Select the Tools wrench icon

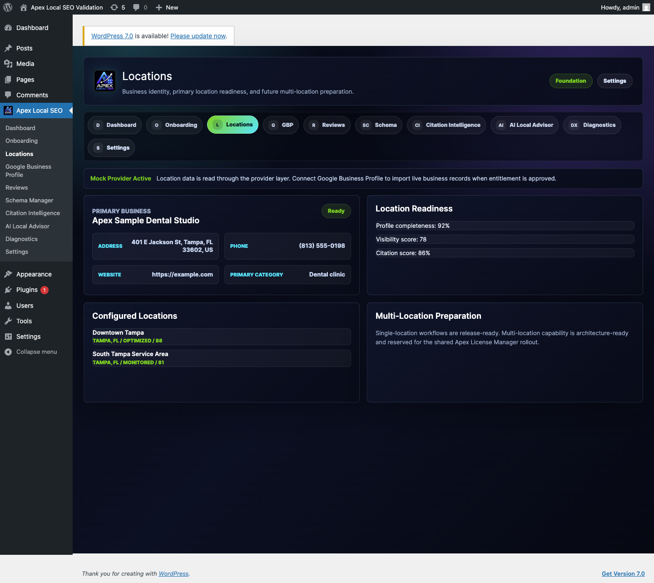(x=8, y=321)
